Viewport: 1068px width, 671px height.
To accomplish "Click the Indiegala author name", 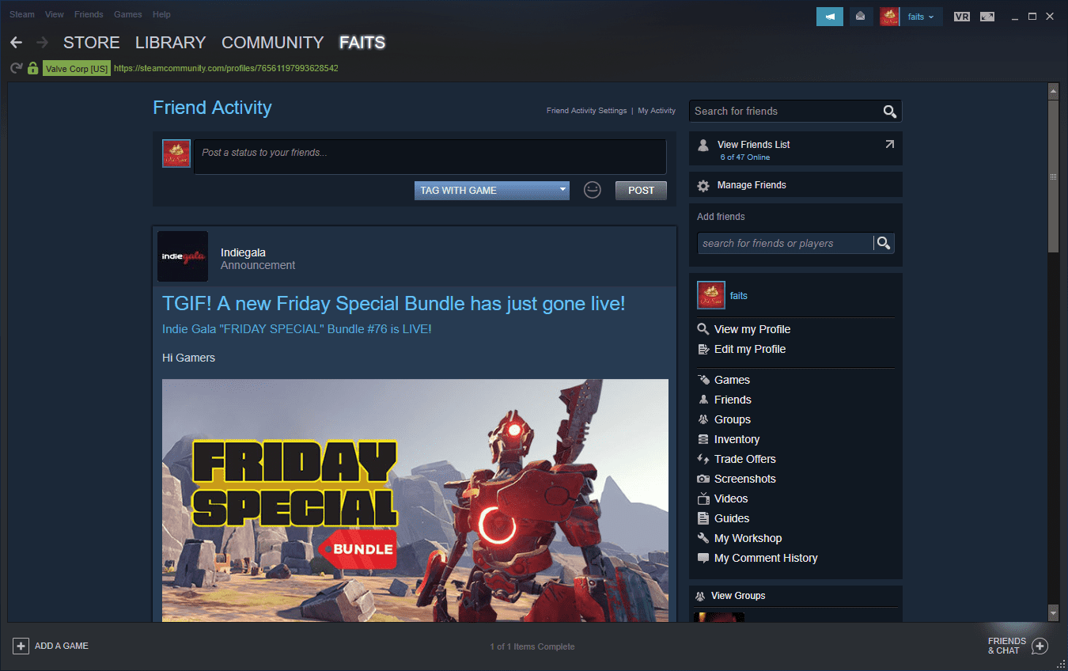I will [243, 252].
